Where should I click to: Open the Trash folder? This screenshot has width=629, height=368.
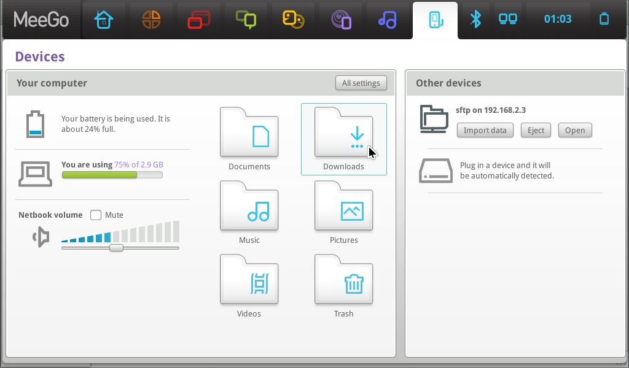344,286
